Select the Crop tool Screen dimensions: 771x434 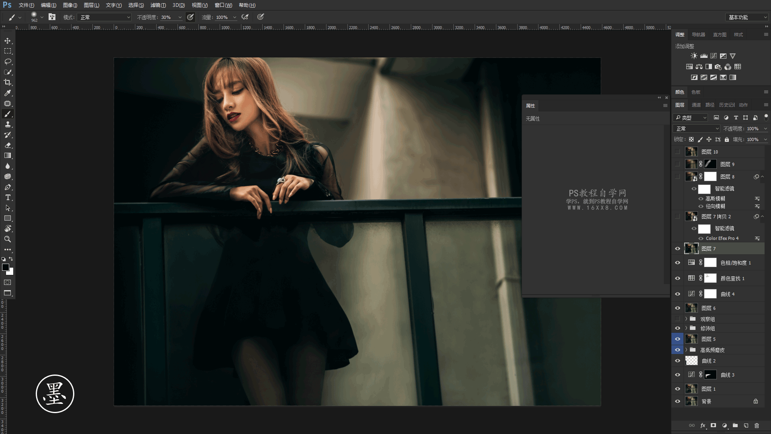point(8,82)
